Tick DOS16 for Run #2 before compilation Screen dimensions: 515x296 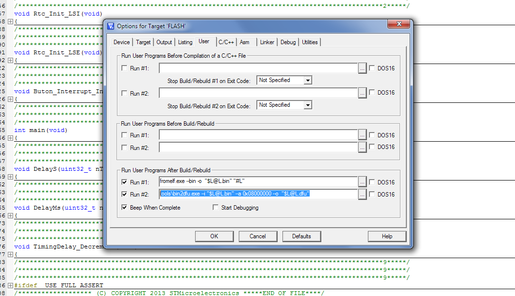tap(372, 92)
